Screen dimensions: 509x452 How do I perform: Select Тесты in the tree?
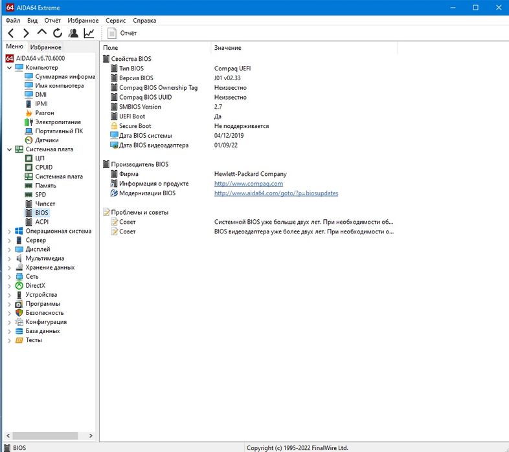(x=34, y=340)
